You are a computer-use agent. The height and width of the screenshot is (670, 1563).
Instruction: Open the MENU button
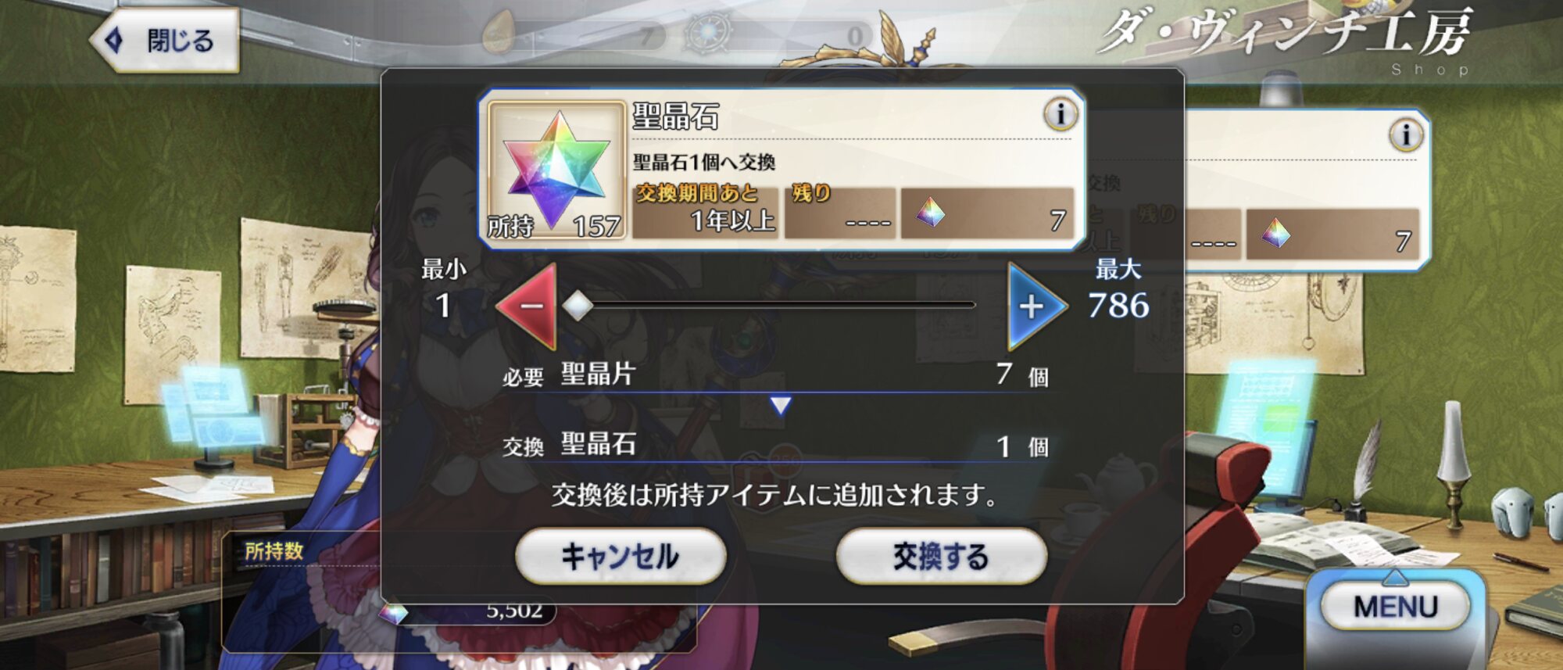(x=1395, y=606)
